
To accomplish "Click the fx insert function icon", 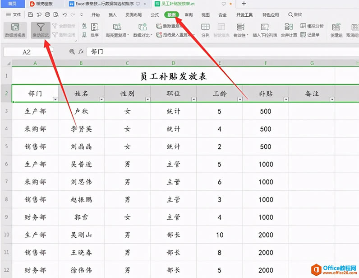I will point(81,52).
